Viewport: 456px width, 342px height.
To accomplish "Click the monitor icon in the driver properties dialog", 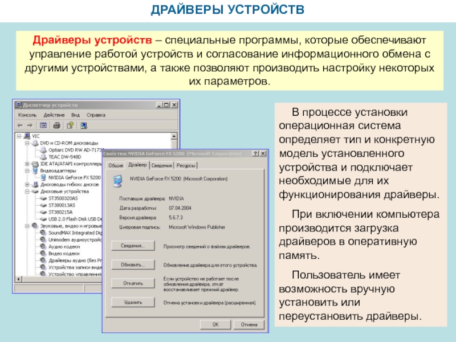I will (117, 180).
